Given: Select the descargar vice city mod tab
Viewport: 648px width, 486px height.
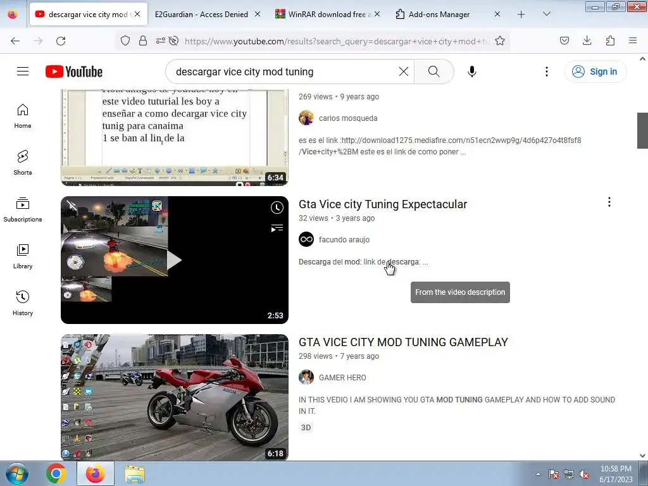Looking at the screenshot, I should point(87,14).
